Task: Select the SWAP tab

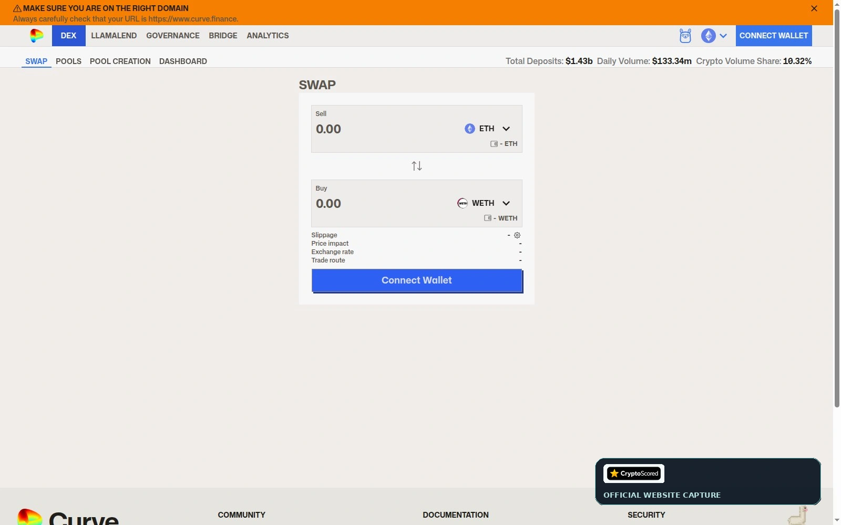Action: point(36,61)
